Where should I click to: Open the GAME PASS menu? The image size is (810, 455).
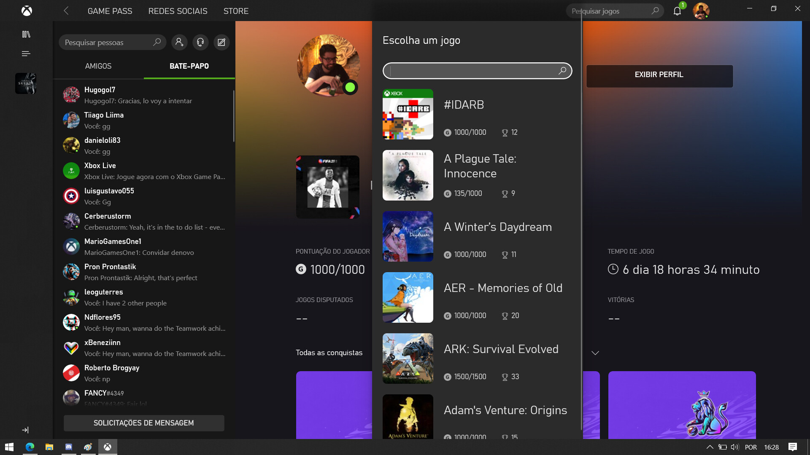click(110, 11)
